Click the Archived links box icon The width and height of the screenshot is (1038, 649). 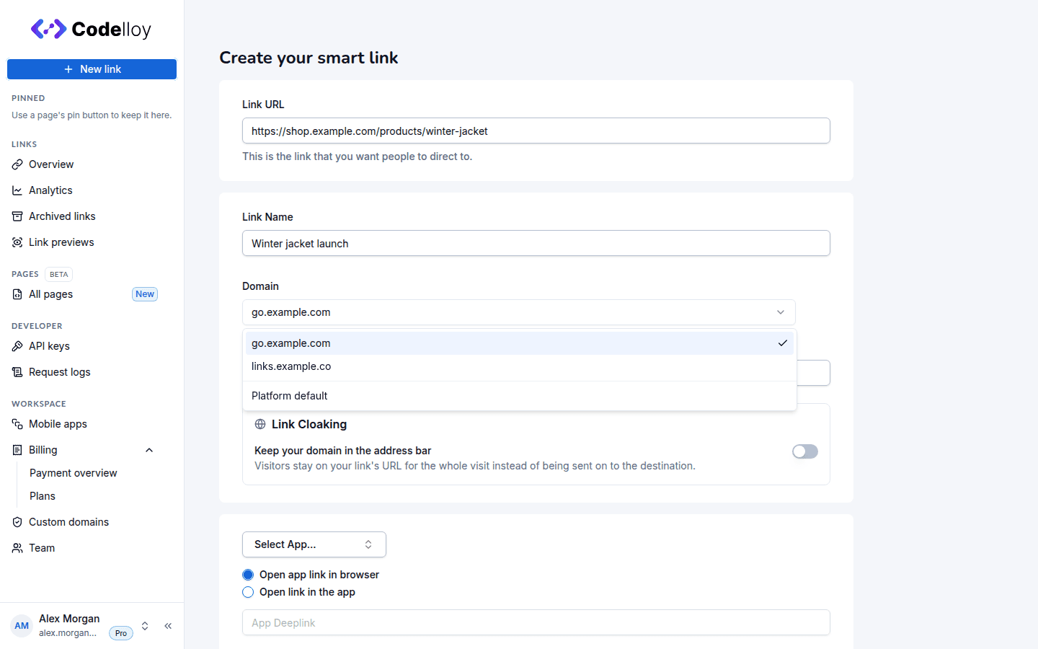17,216
